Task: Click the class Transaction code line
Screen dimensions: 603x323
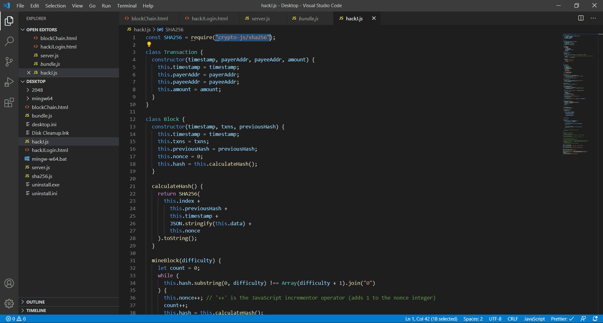Action: pos(174,52)
